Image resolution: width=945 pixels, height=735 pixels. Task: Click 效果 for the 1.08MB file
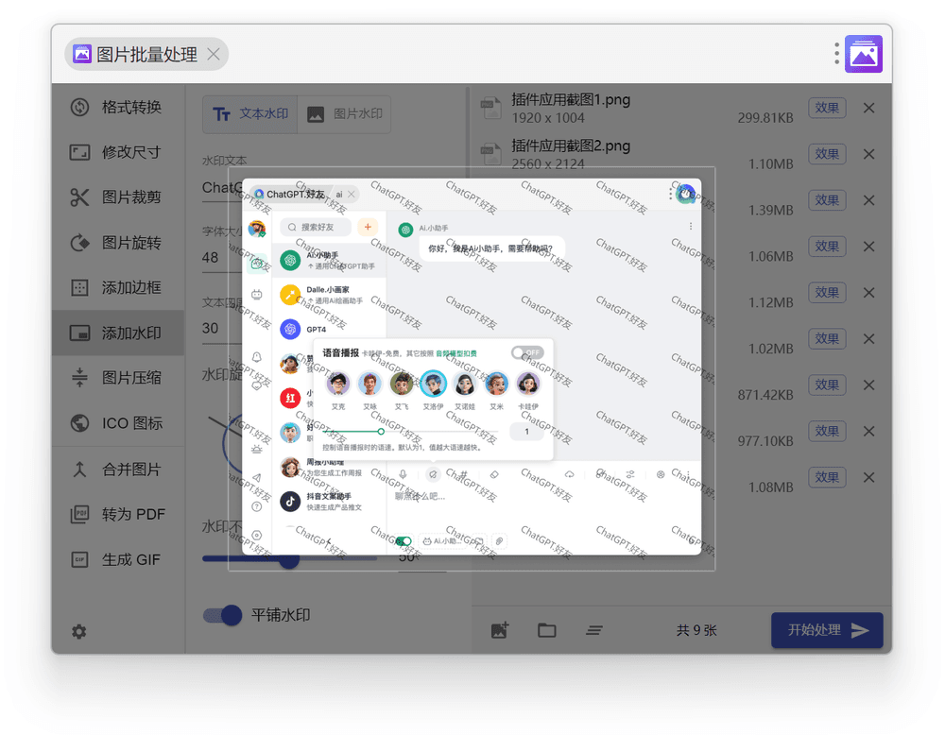[x=827, y=478]
